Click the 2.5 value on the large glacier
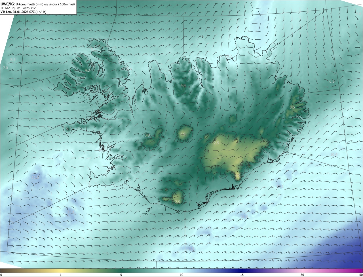363x277 pixels. pos(216,143)
